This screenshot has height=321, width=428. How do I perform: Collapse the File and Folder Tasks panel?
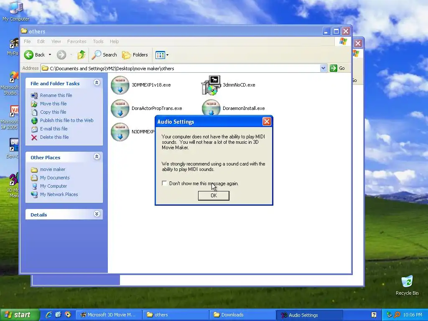tap(97, 83)
